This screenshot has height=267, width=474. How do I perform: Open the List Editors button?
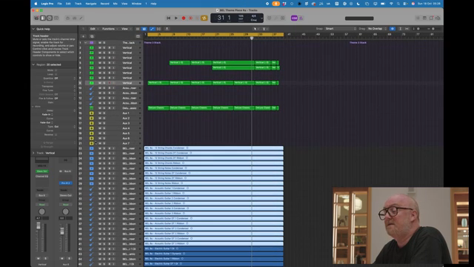pos(418,18)
